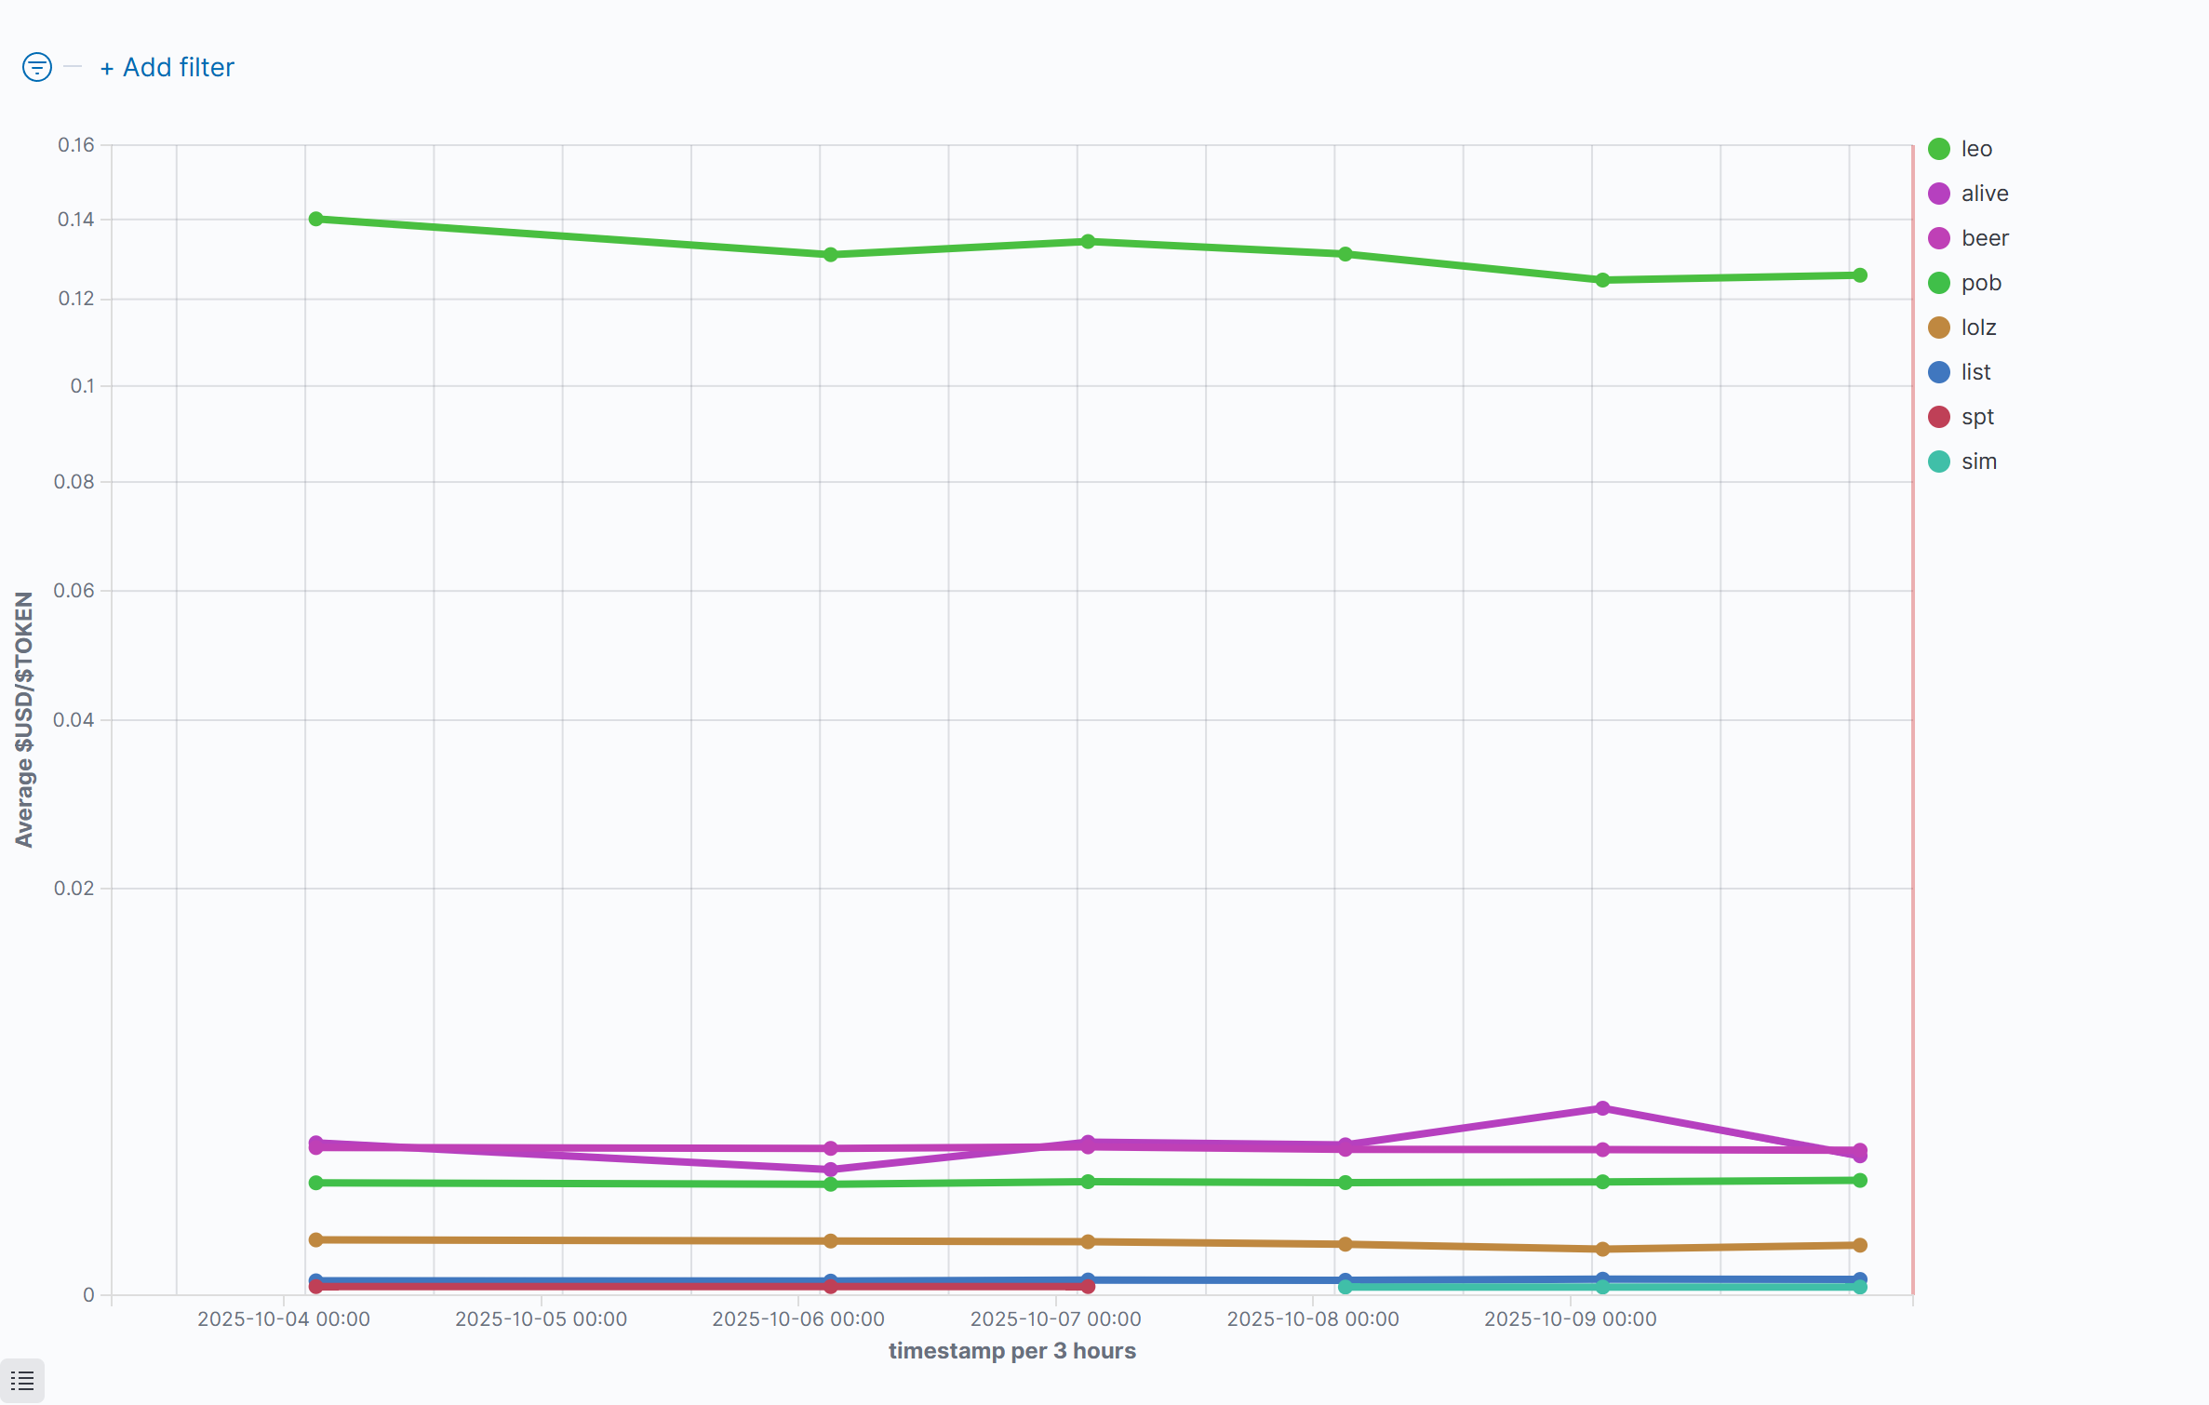Click the purple peak point near 10-09

pyautogui.click(x=1602, y=1108)
